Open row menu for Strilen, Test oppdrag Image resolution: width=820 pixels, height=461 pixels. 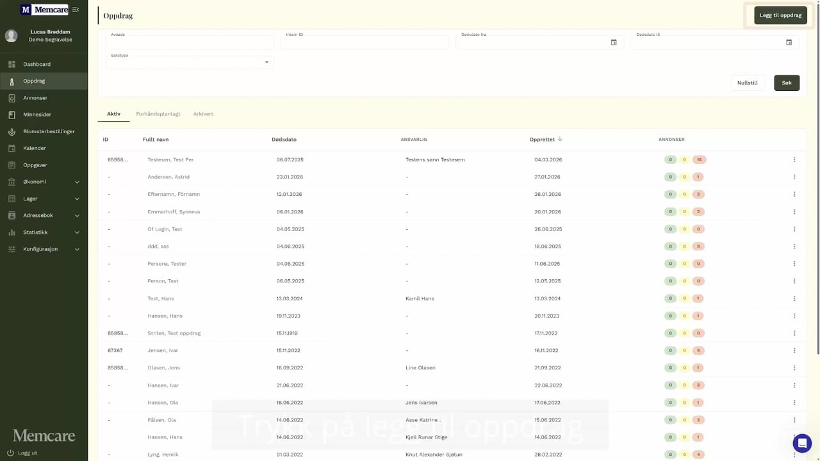coord(794,333)
